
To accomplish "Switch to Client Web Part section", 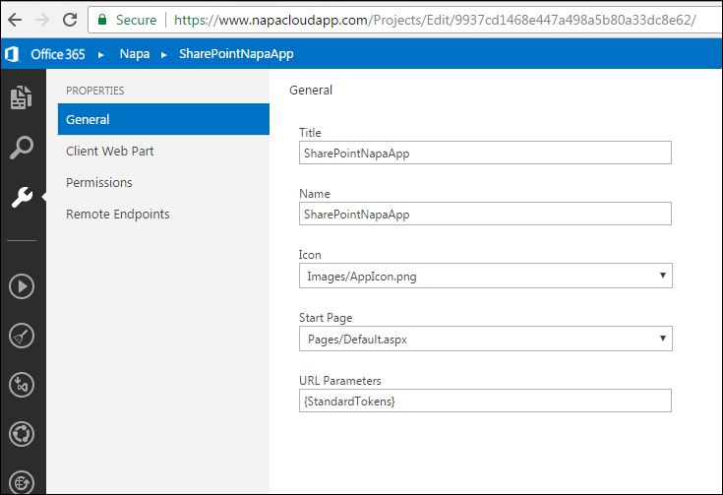I will tap(110, 152).
